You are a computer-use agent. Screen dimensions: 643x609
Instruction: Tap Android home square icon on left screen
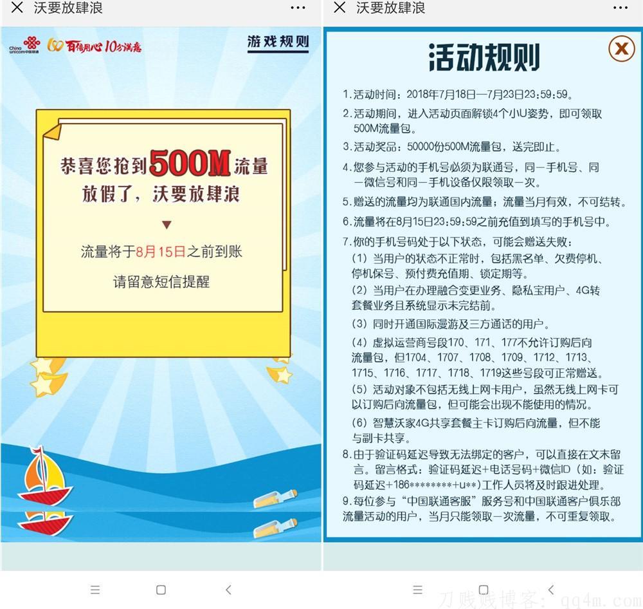point(161,590)
